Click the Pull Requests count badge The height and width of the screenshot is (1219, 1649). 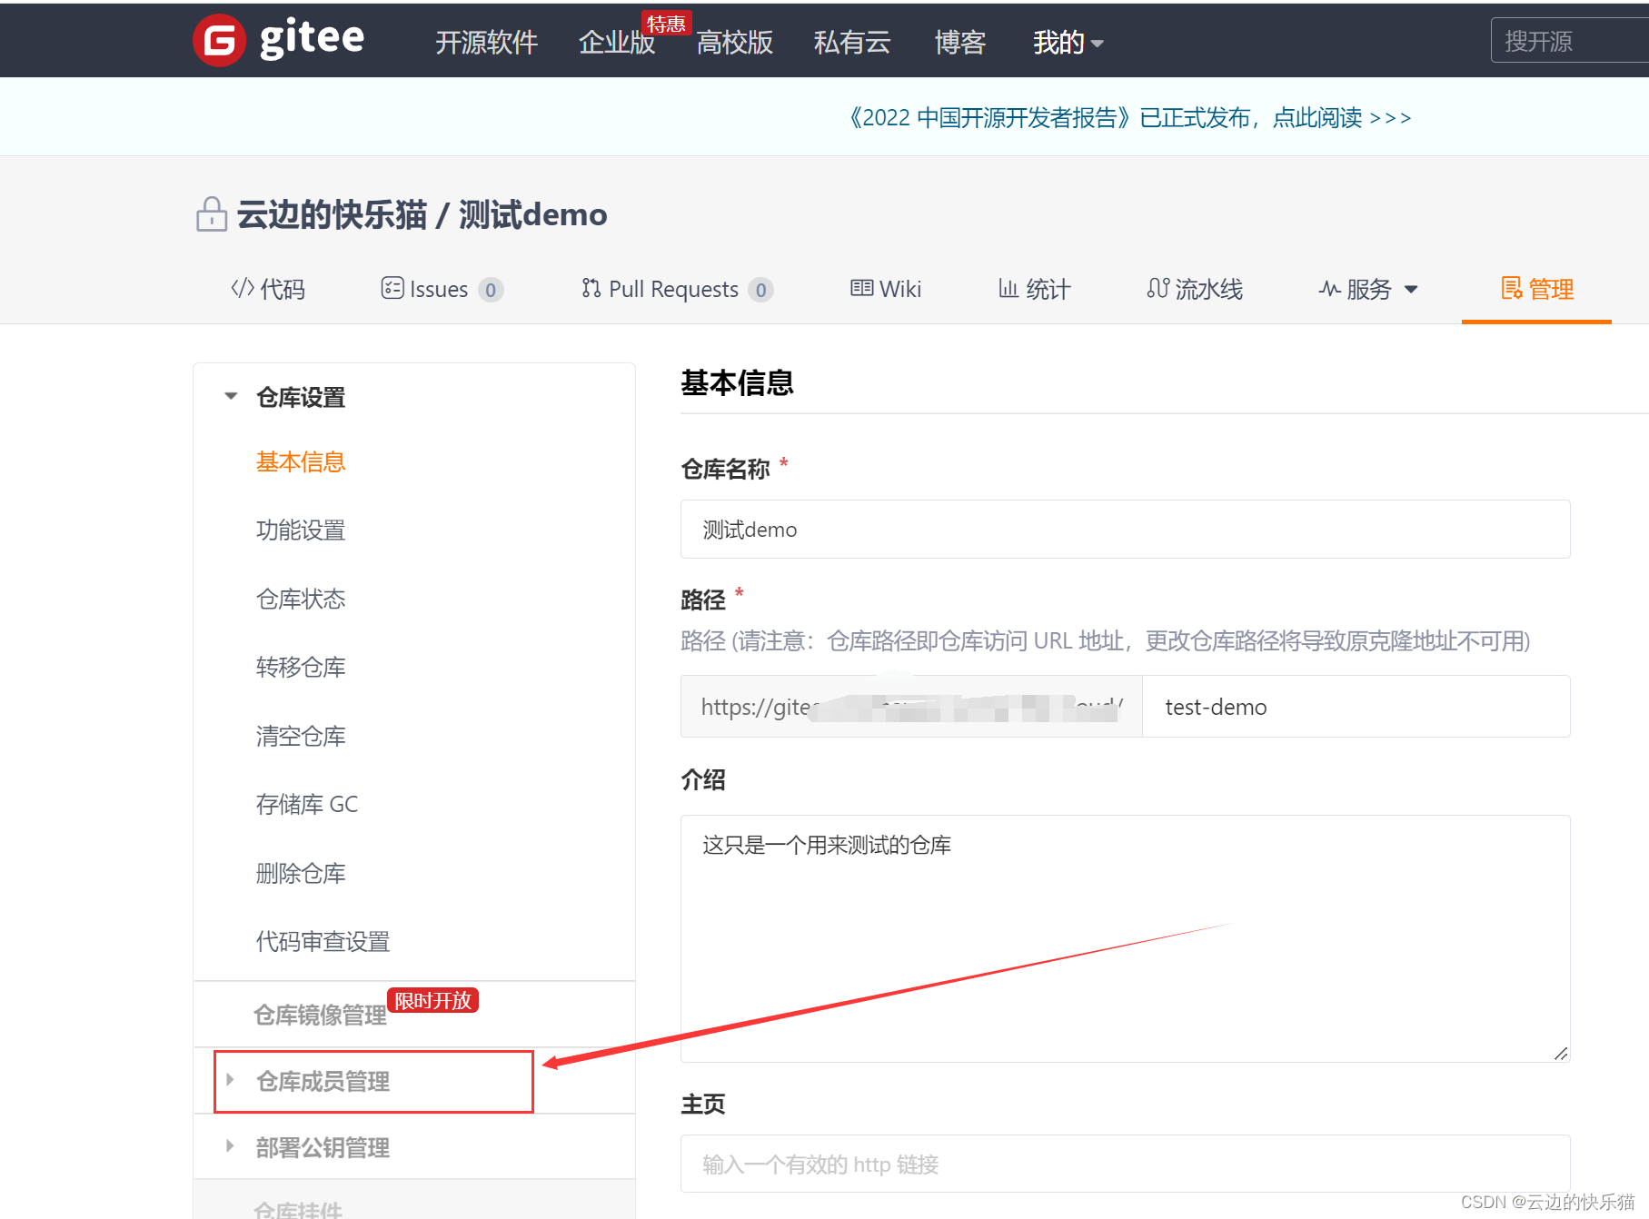click(760, 290)
